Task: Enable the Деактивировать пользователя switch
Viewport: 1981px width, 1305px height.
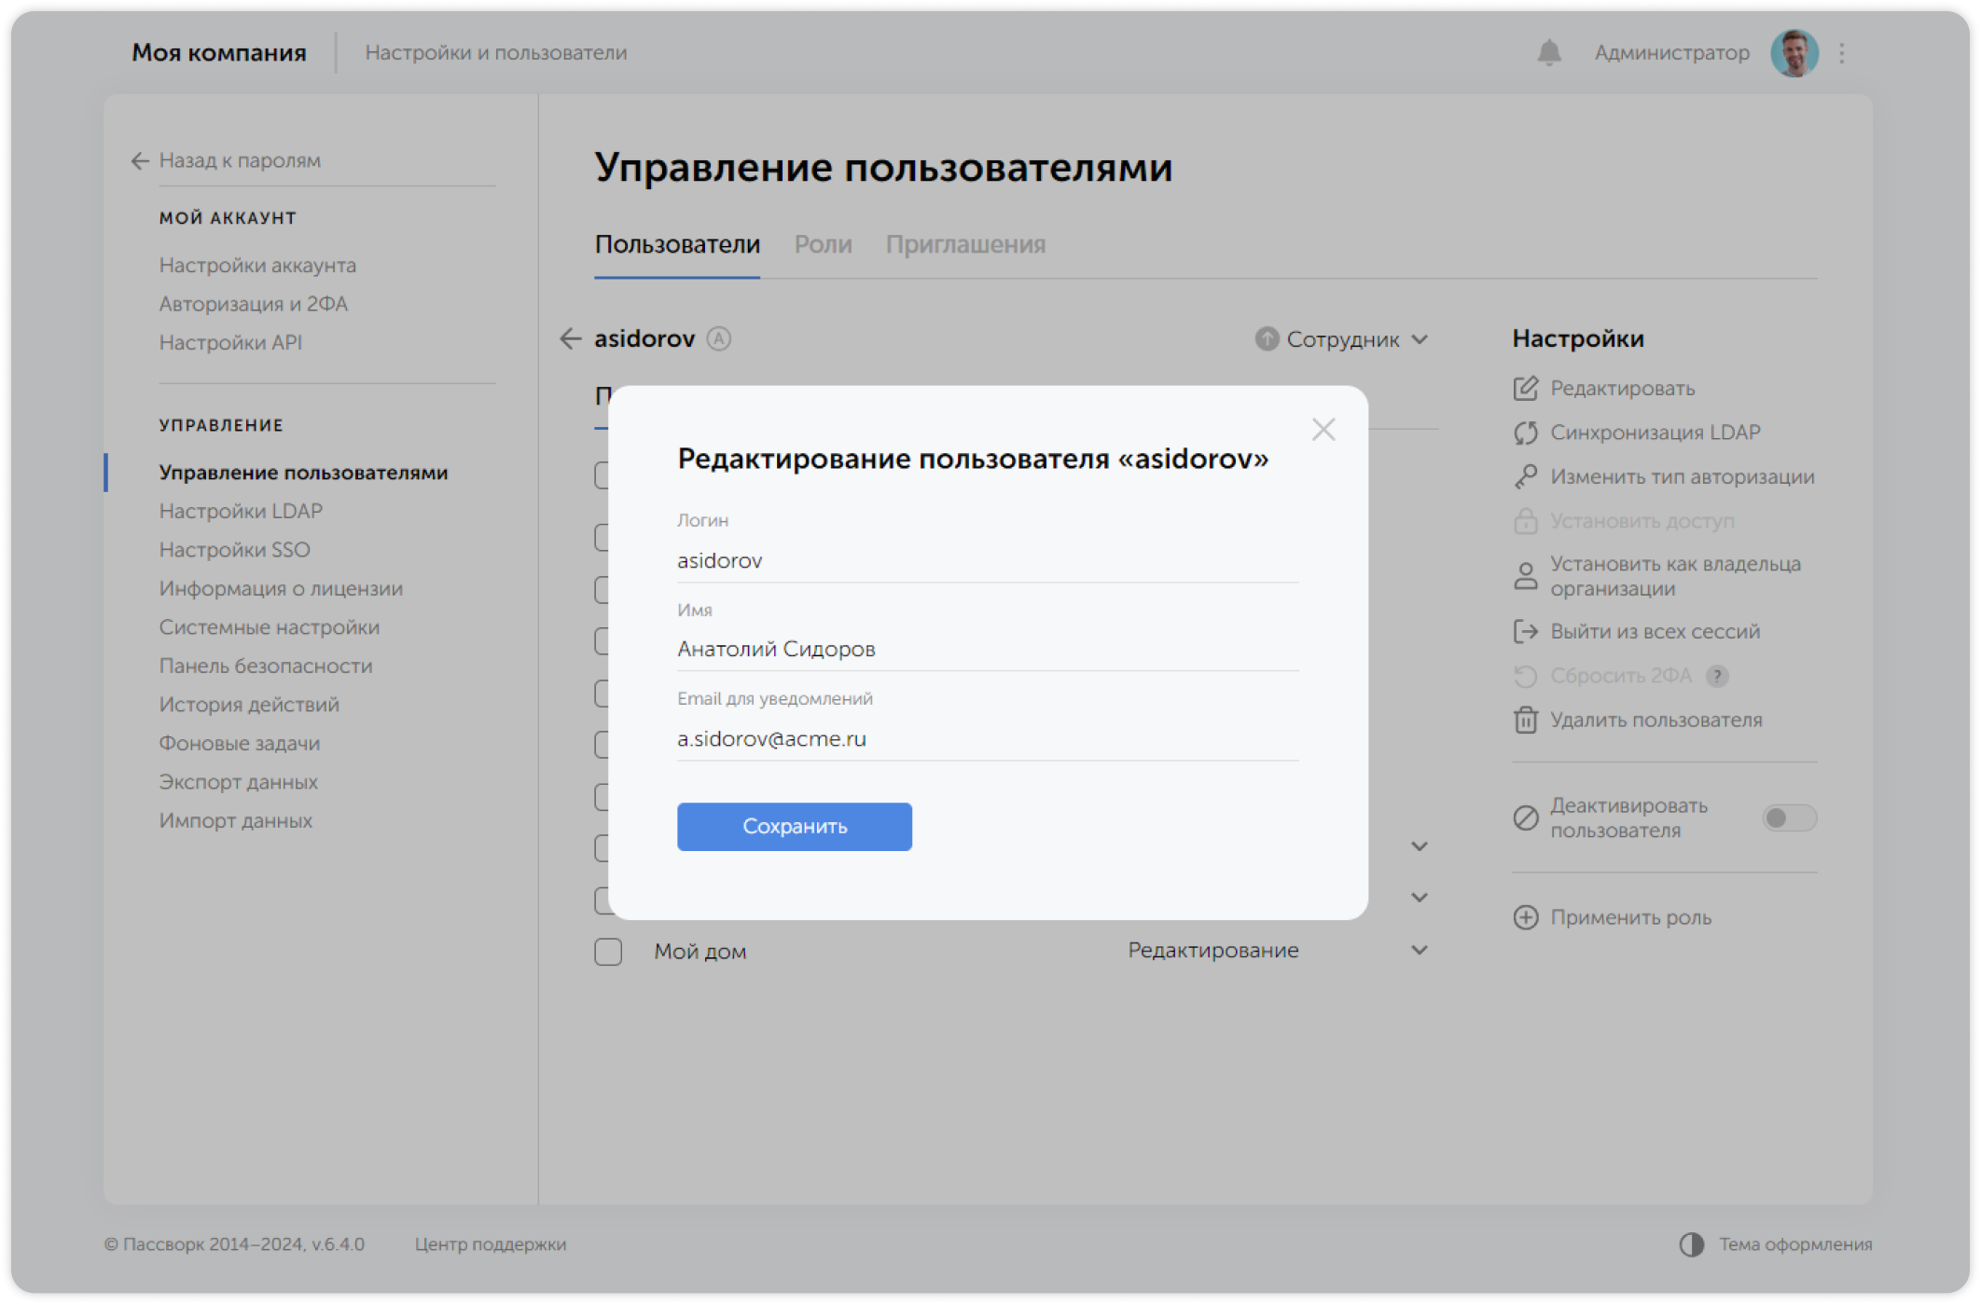Action: click(x=1789, y=817)
